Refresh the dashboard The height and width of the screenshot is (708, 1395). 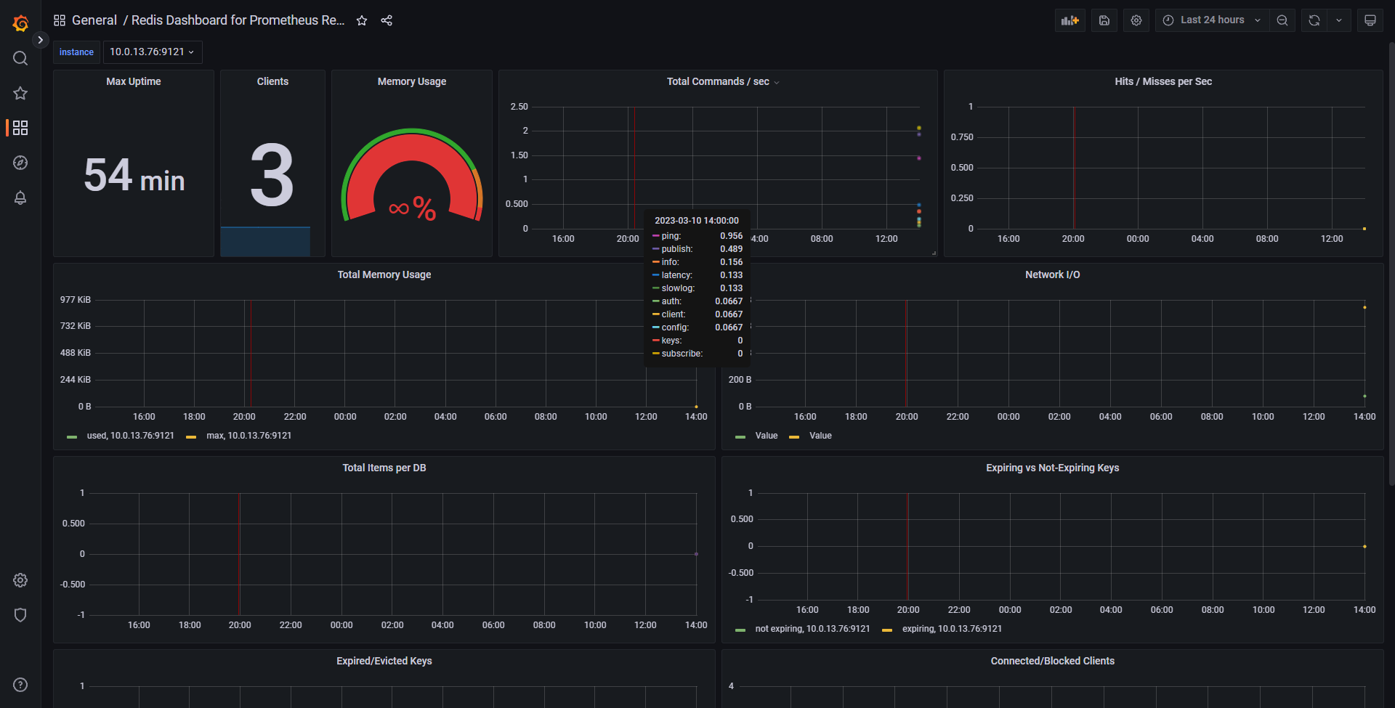click(1314, 20)
